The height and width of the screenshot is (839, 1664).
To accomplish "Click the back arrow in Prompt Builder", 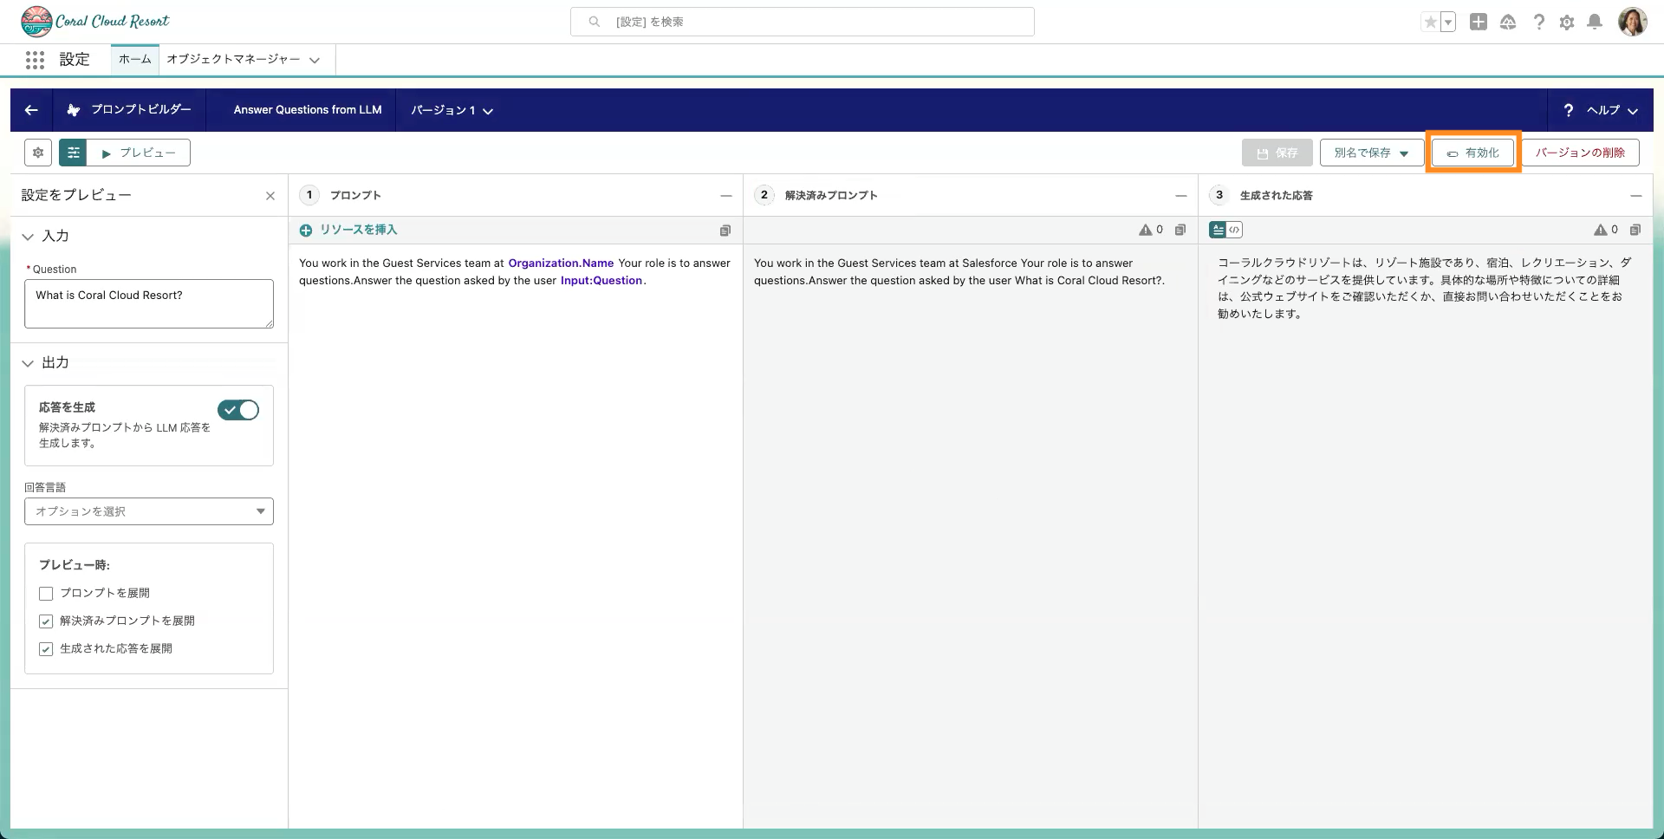I will (31, 110).
